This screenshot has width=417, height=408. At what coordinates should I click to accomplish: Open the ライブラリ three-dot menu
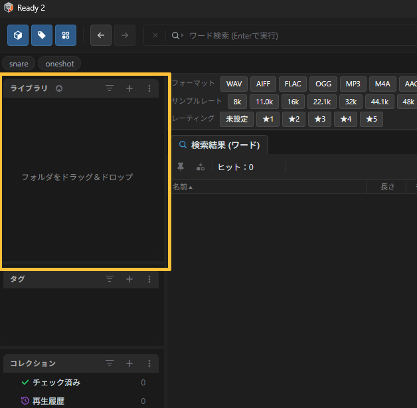(149, 88)
